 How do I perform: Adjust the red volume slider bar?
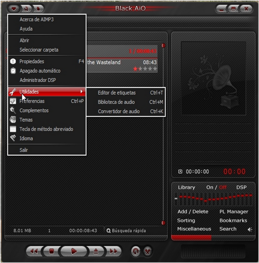[213, 237]
